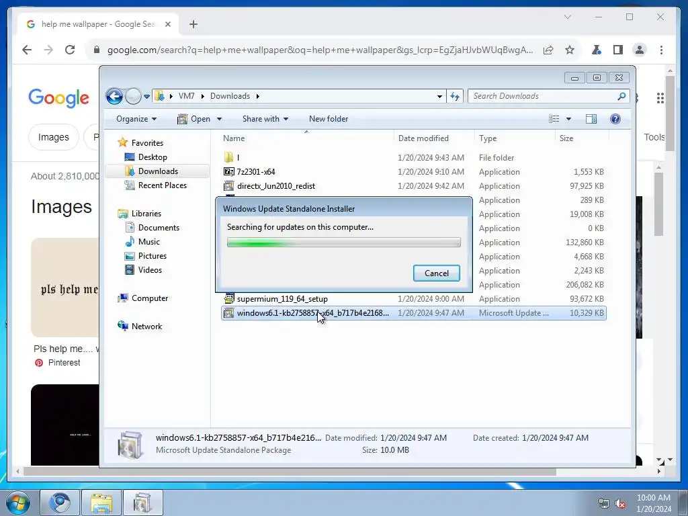Open the Google apps grid icon

tap(660, 98)
